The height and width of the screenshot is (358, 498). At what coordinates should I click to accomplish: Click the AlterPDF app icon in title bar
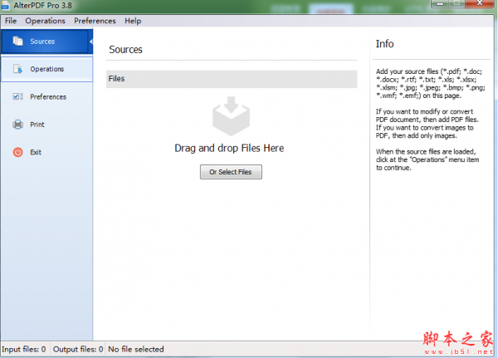click(6, 6)
